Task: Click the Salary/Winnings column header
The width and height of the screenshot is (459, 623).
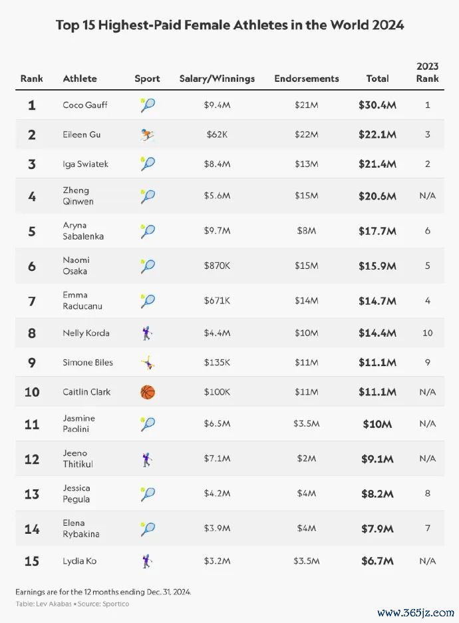Action: pyautogui.click(x=217, y=79)
